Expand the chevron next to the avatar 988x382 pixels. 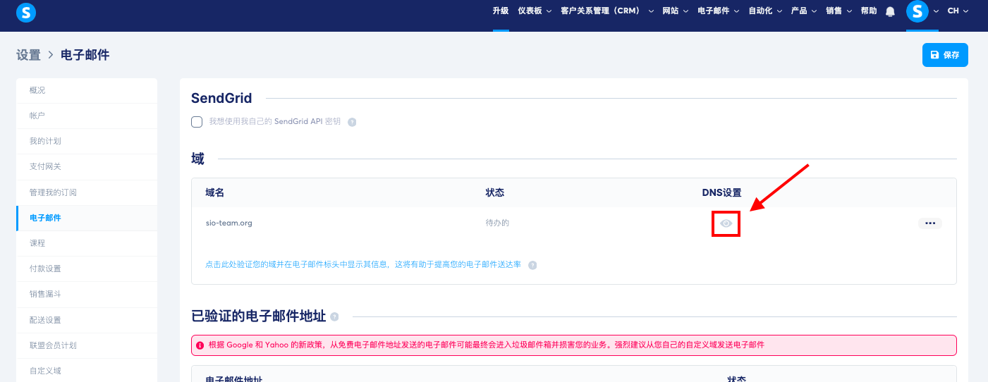pos(936,11)
